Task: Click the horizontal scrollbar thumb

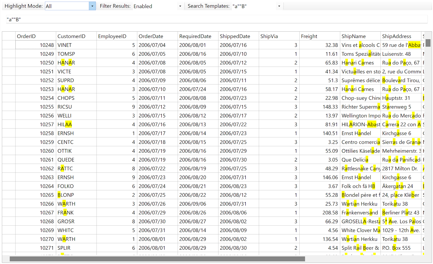Action: coord(157,259)
